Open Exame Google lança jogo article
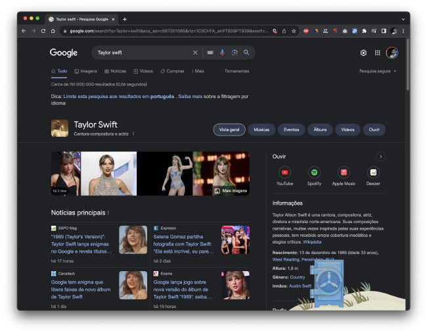Image resolution: width=427 pixels, height=333 pixels. point(182,290)
